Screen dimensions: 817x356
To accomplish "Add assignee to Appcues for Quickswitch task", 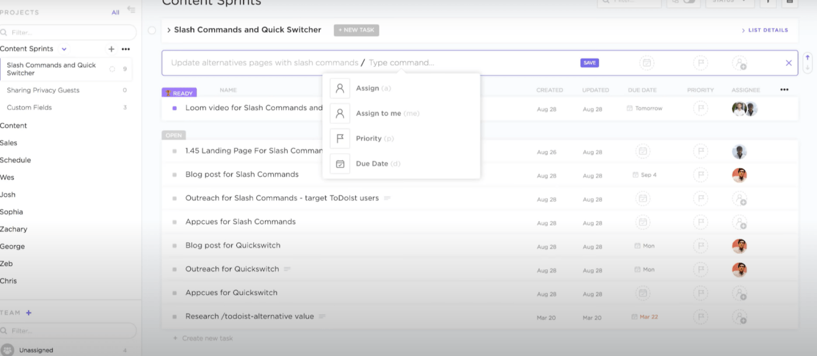I will click(x=739, y=294).
